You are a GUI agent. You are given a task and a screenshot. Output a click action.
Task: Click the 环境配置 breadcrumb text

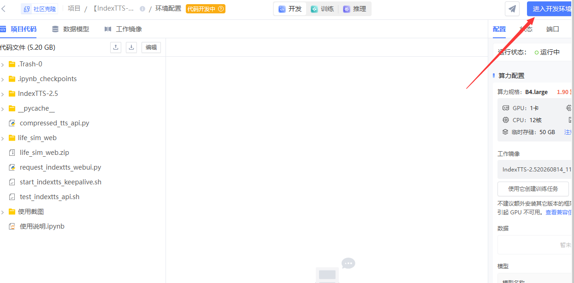168,9
